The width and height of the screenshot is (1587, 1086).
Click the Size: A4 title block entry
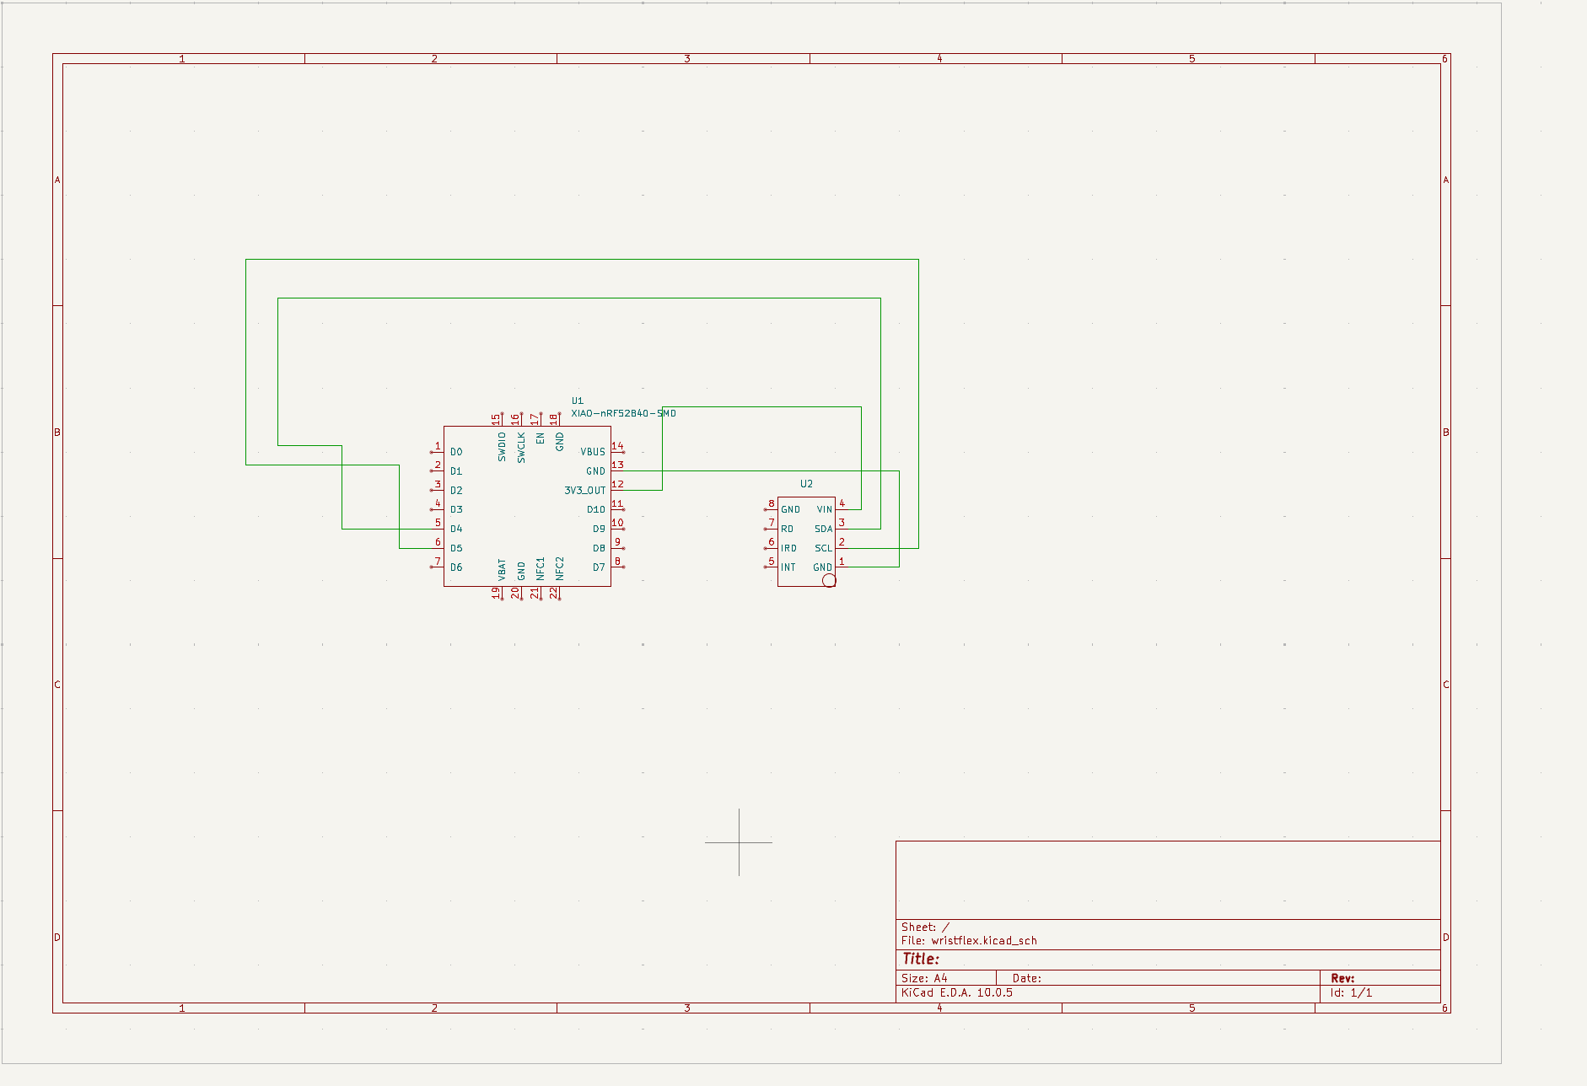pyautogui.click(x=924, y=978)
